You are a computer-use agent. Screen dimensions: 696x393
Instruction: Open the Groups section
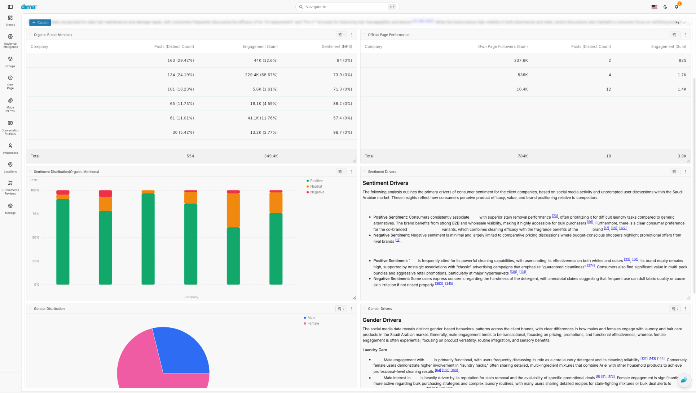tap(10, 62)
